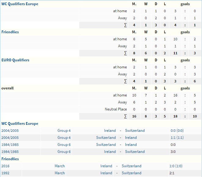The width and height of the screenshot is (202, 177).
Task: Open the 1984/1985 season for Ireland - Switzerland 3:0
Action: 10,152
